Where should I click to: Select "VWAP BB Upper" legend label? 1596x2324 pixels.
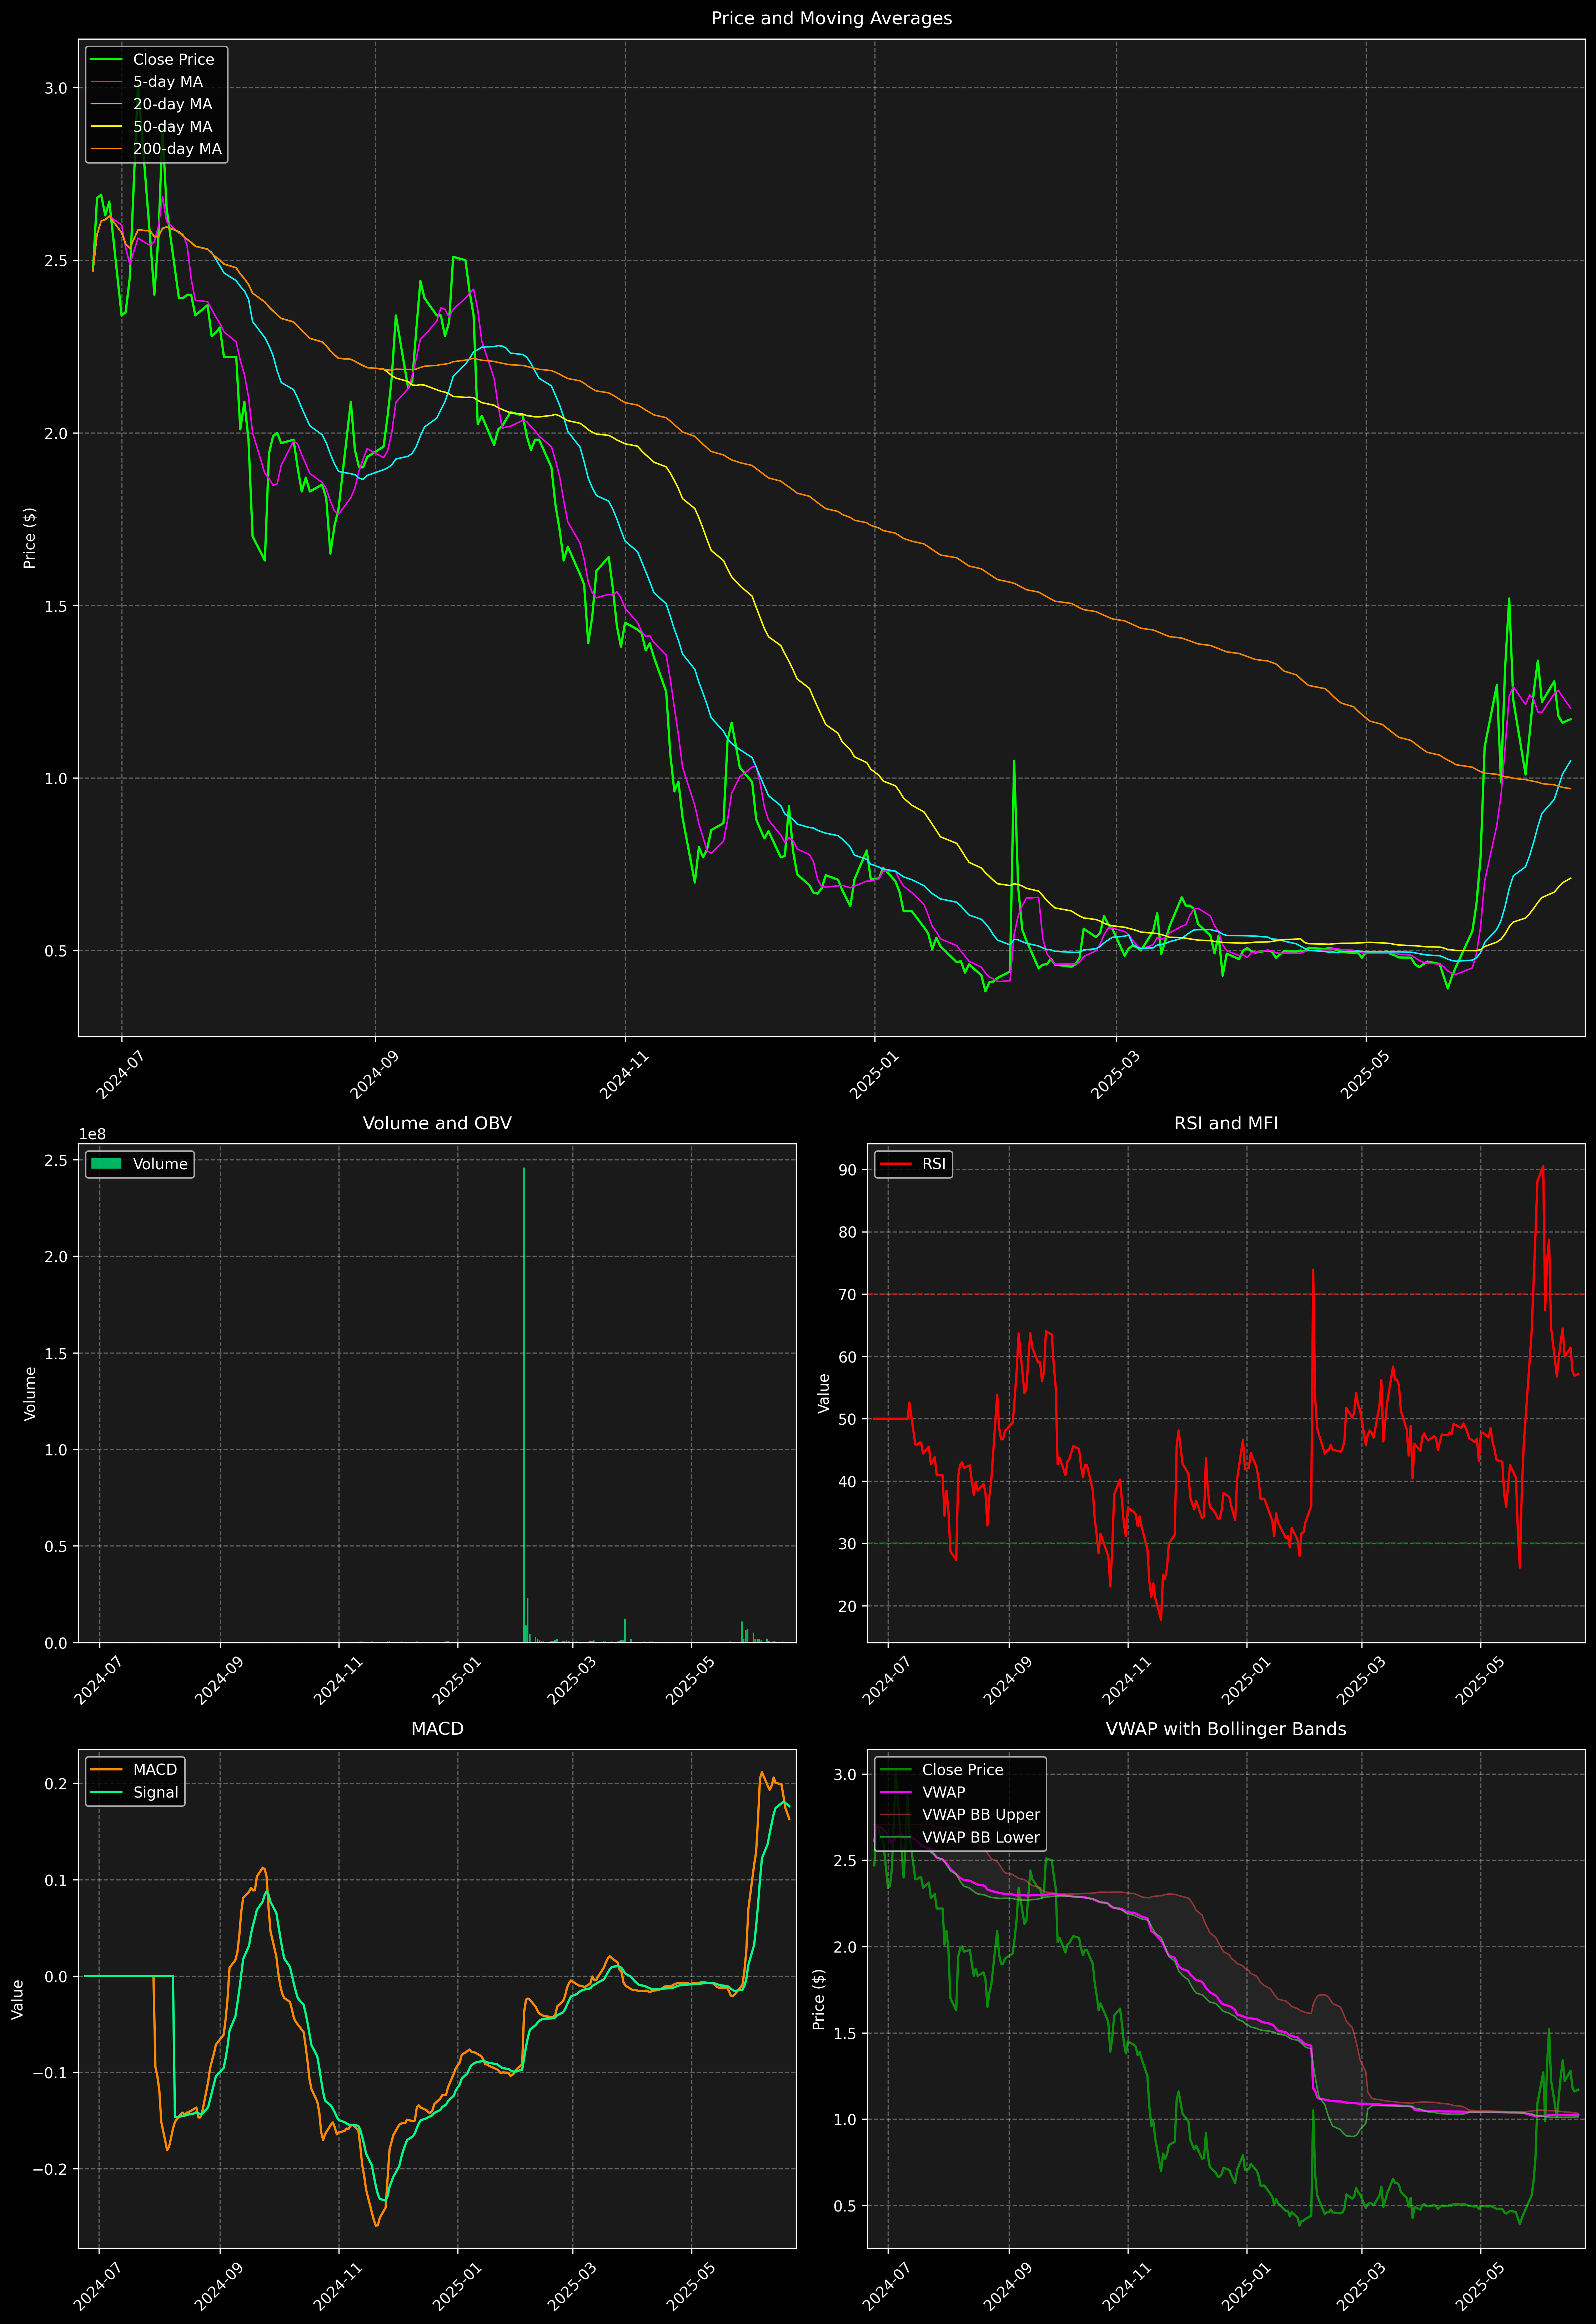pos(981,1815)
